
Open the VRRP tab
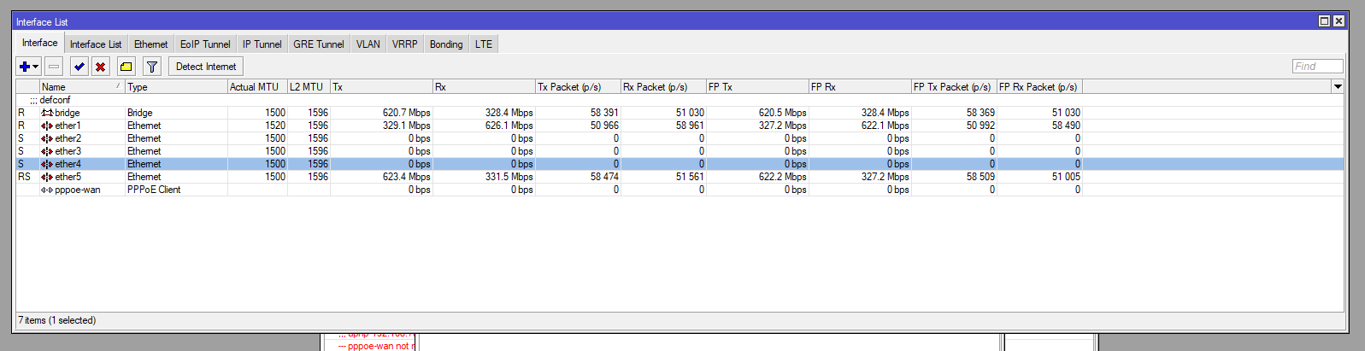click(405, 44)
